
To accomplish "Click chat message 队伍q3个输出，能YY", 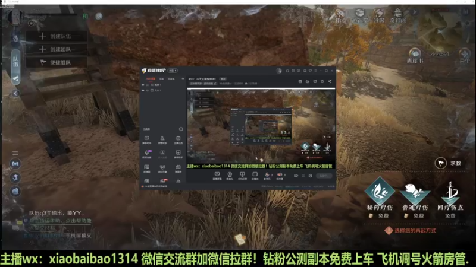I will [57, 213].
